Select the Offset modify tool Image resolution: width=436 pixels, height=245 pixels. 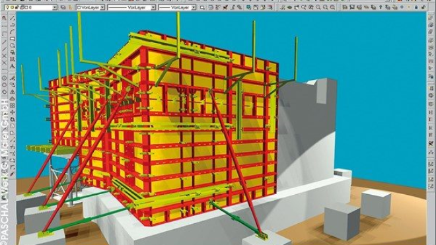13,98
